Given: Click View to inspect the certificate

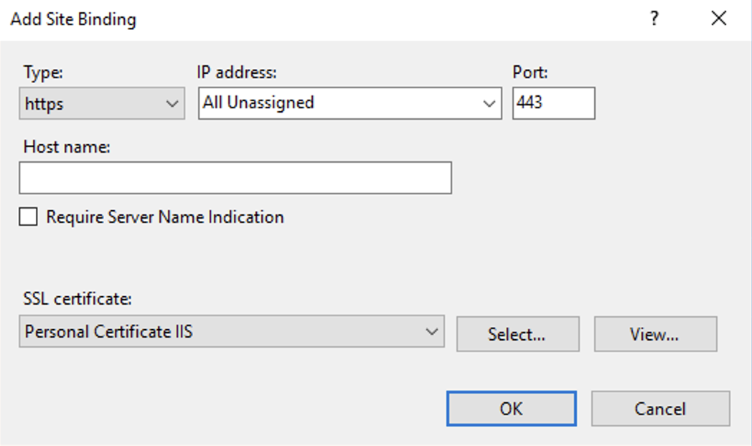Looking at the screenshot, I should tap(654, 333).
